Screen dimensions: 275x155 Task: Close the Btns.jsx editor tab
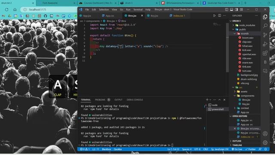pyautogui.click(x=142, y=15)
